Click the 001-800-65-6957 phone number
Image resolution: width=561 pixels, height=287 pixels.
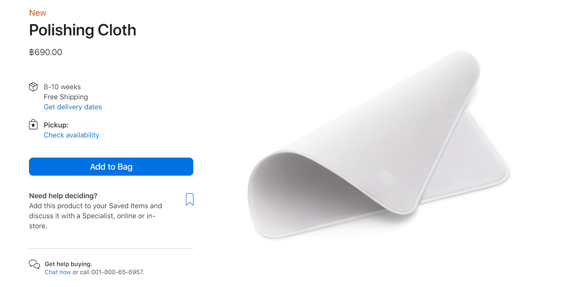pyautogui.click(x=117, y=272)
